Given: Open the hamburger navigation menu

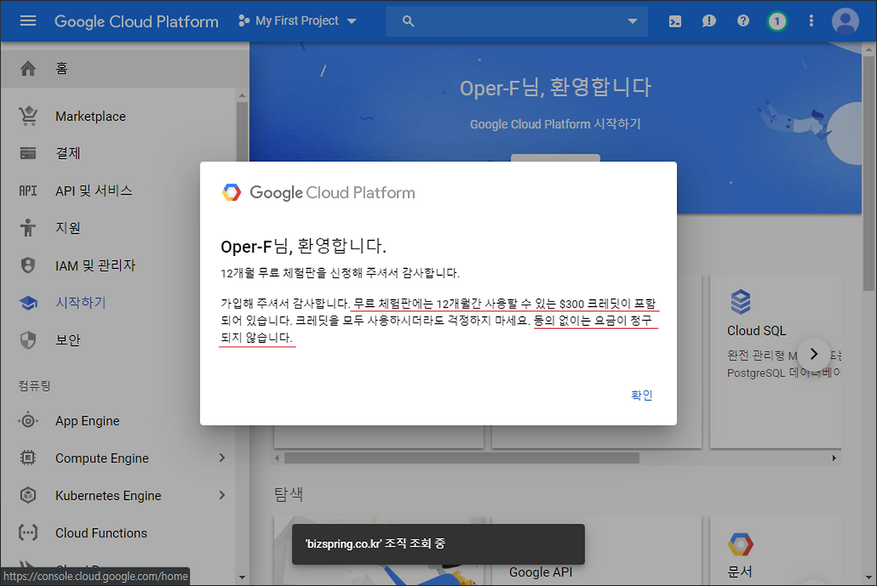Looking at the screenshot, I should coord(28,21).
